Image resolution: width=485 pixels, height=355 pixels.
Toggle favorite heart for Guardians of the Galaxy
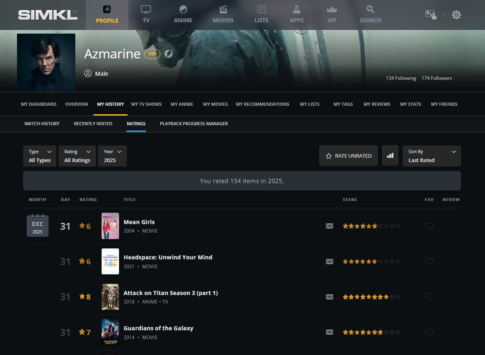point(429,332)
